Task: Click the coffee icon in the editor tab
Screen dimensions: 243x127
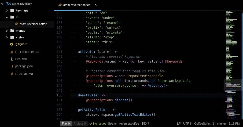Action: [x=60, y=5]
